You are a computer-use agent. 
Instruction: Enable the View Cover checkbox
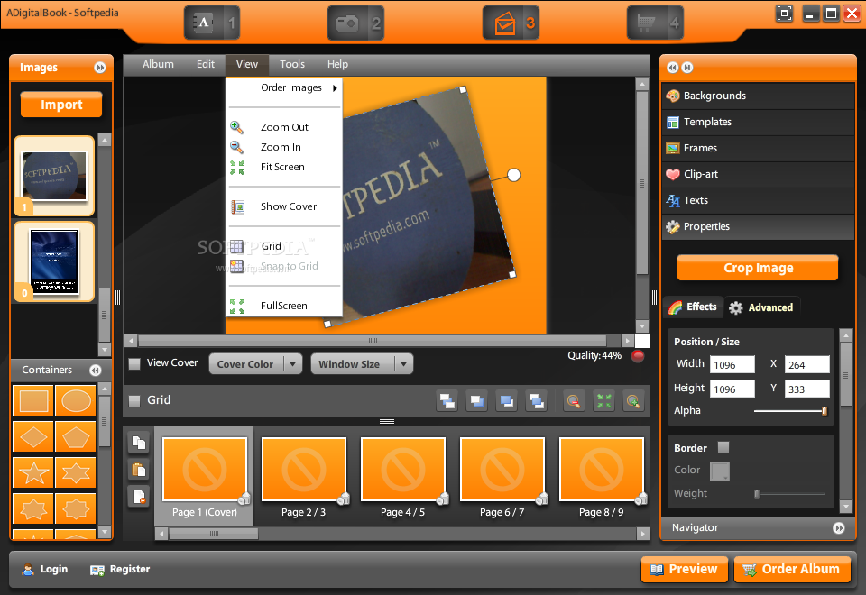pos(134,363)
